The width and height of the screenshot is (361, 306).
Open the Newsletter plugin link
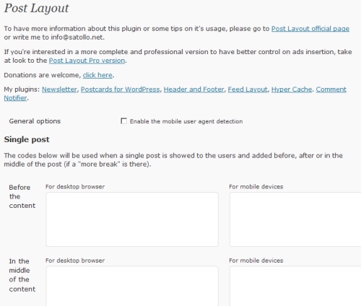(59, 89)
